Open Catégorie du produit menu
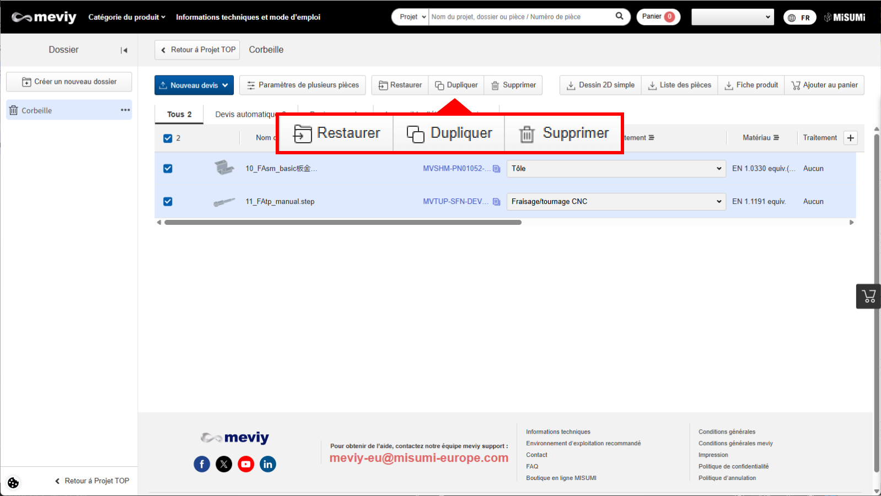881x496 pixels. click(x=127, y=17)
